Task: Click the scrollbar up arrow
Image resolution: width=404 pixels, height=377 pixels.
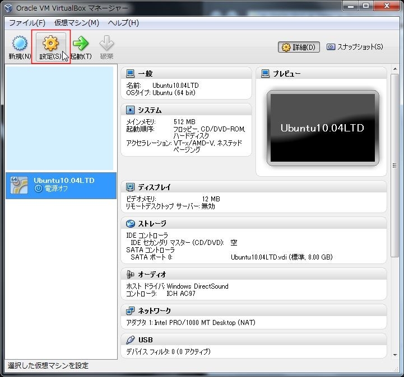Action: pyautogui.click(x=394, y=69)
